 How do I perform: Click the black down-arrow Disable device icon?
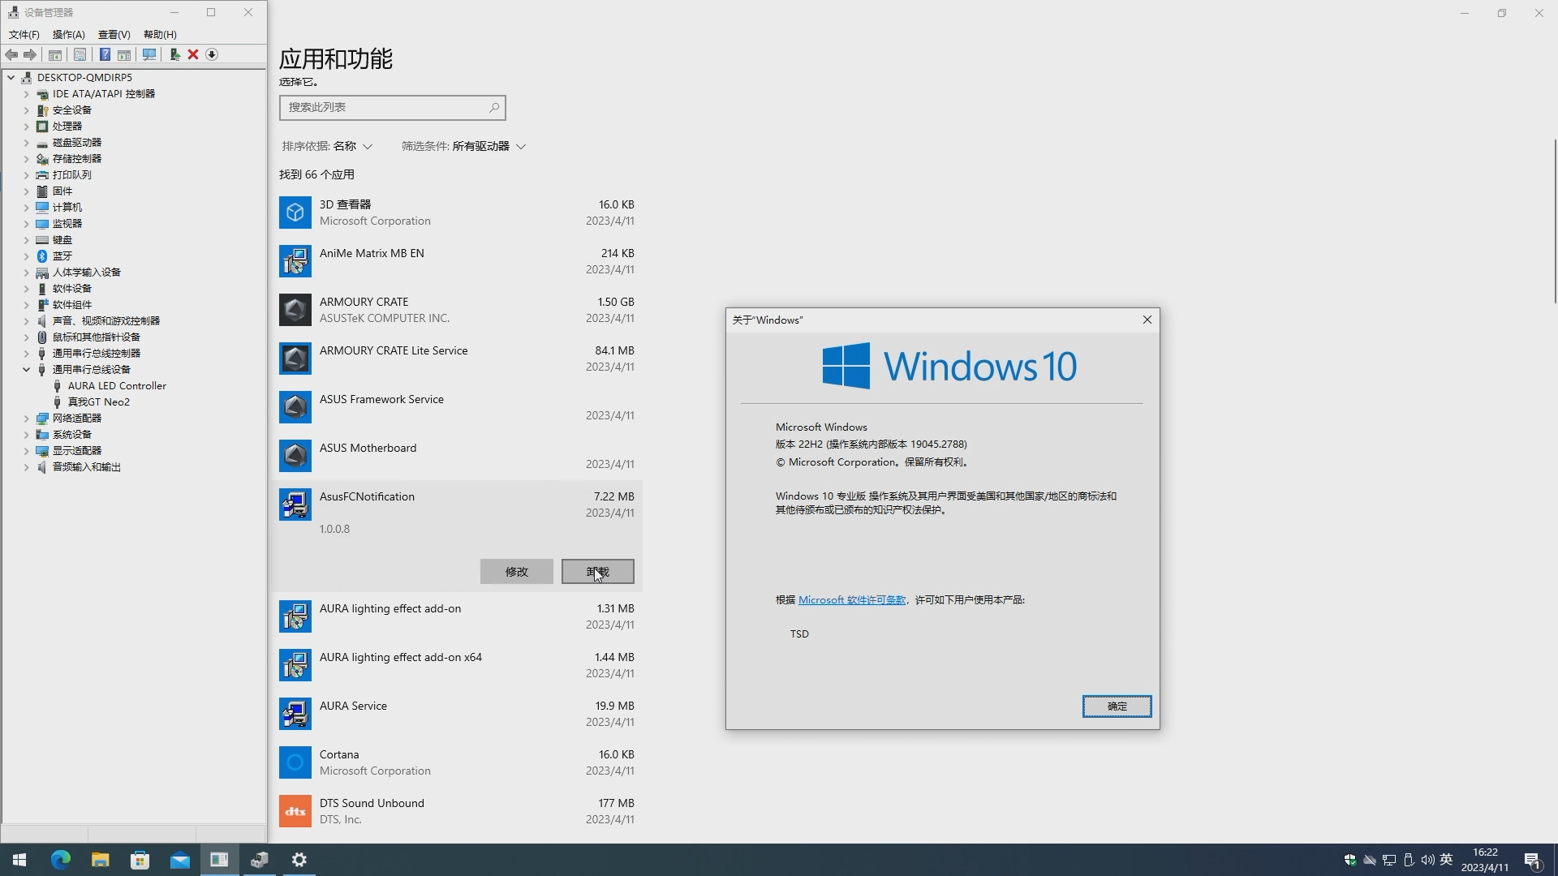pos(212,54)
